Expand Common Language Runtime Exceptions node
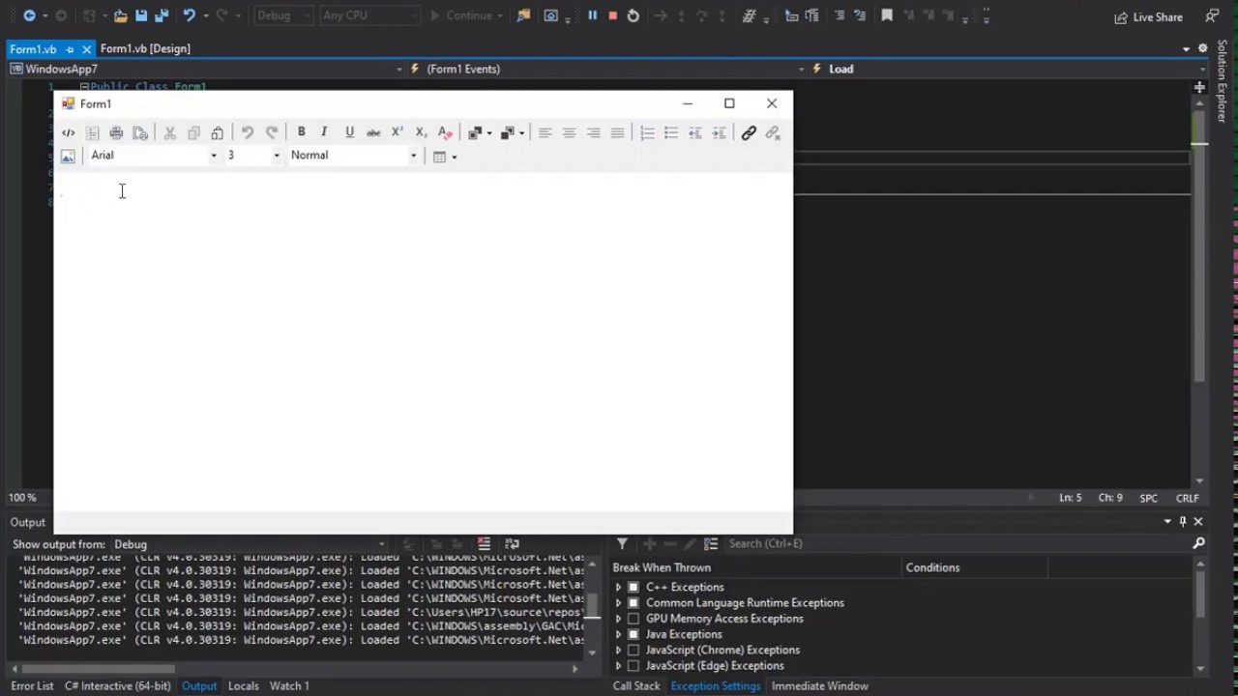 coord(618,602)
